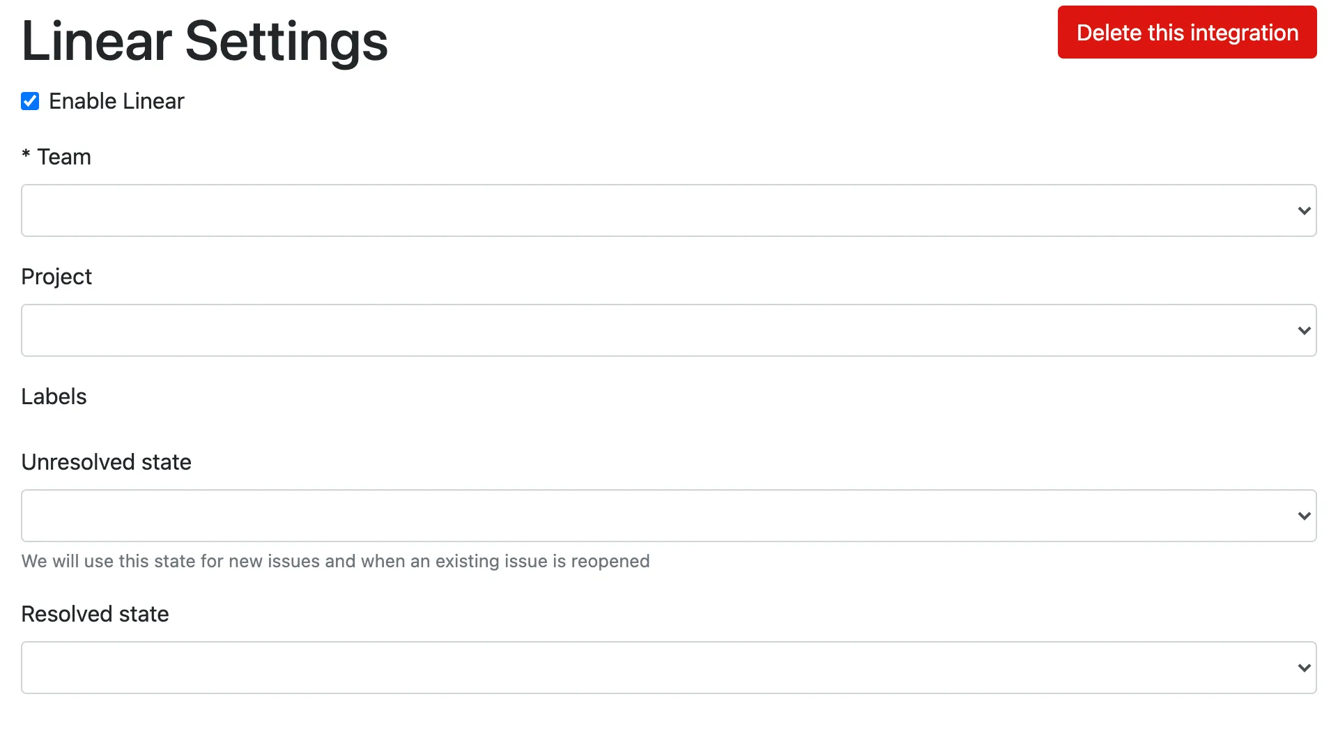Viewport: 1338px width, 738px height.
Task: Click the Project field label
Action: coord(56,277)
